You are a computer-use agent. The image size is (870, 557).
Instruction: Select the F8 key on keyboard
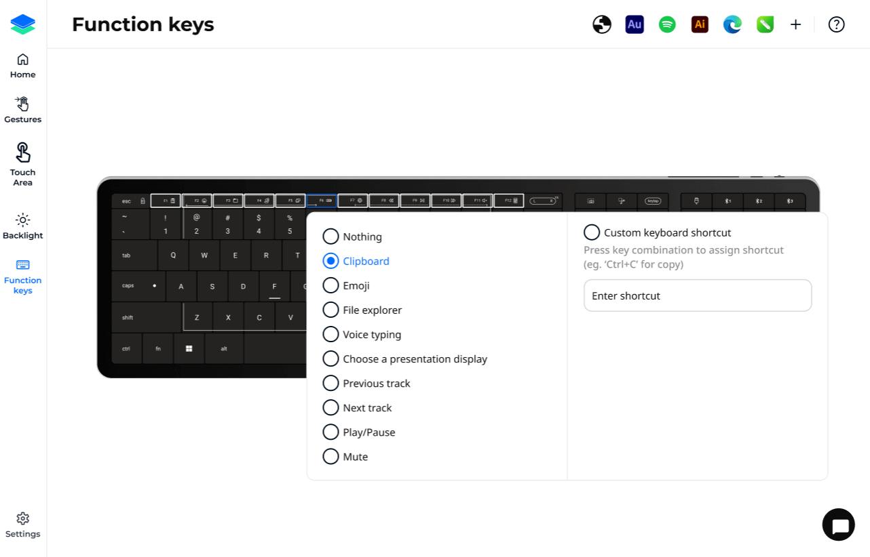(x=384, y=201)
